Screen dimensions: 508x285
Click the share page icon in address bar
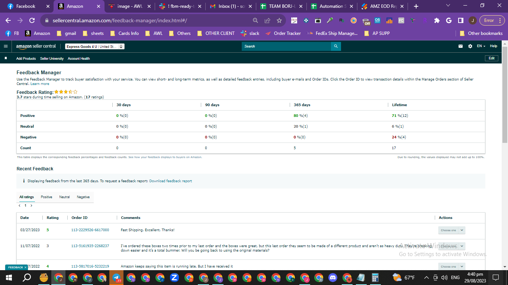(267, 20)
